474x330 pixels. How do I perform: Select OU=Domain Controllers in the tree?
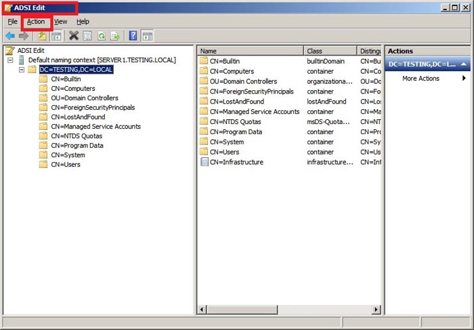tap(85, 98)
